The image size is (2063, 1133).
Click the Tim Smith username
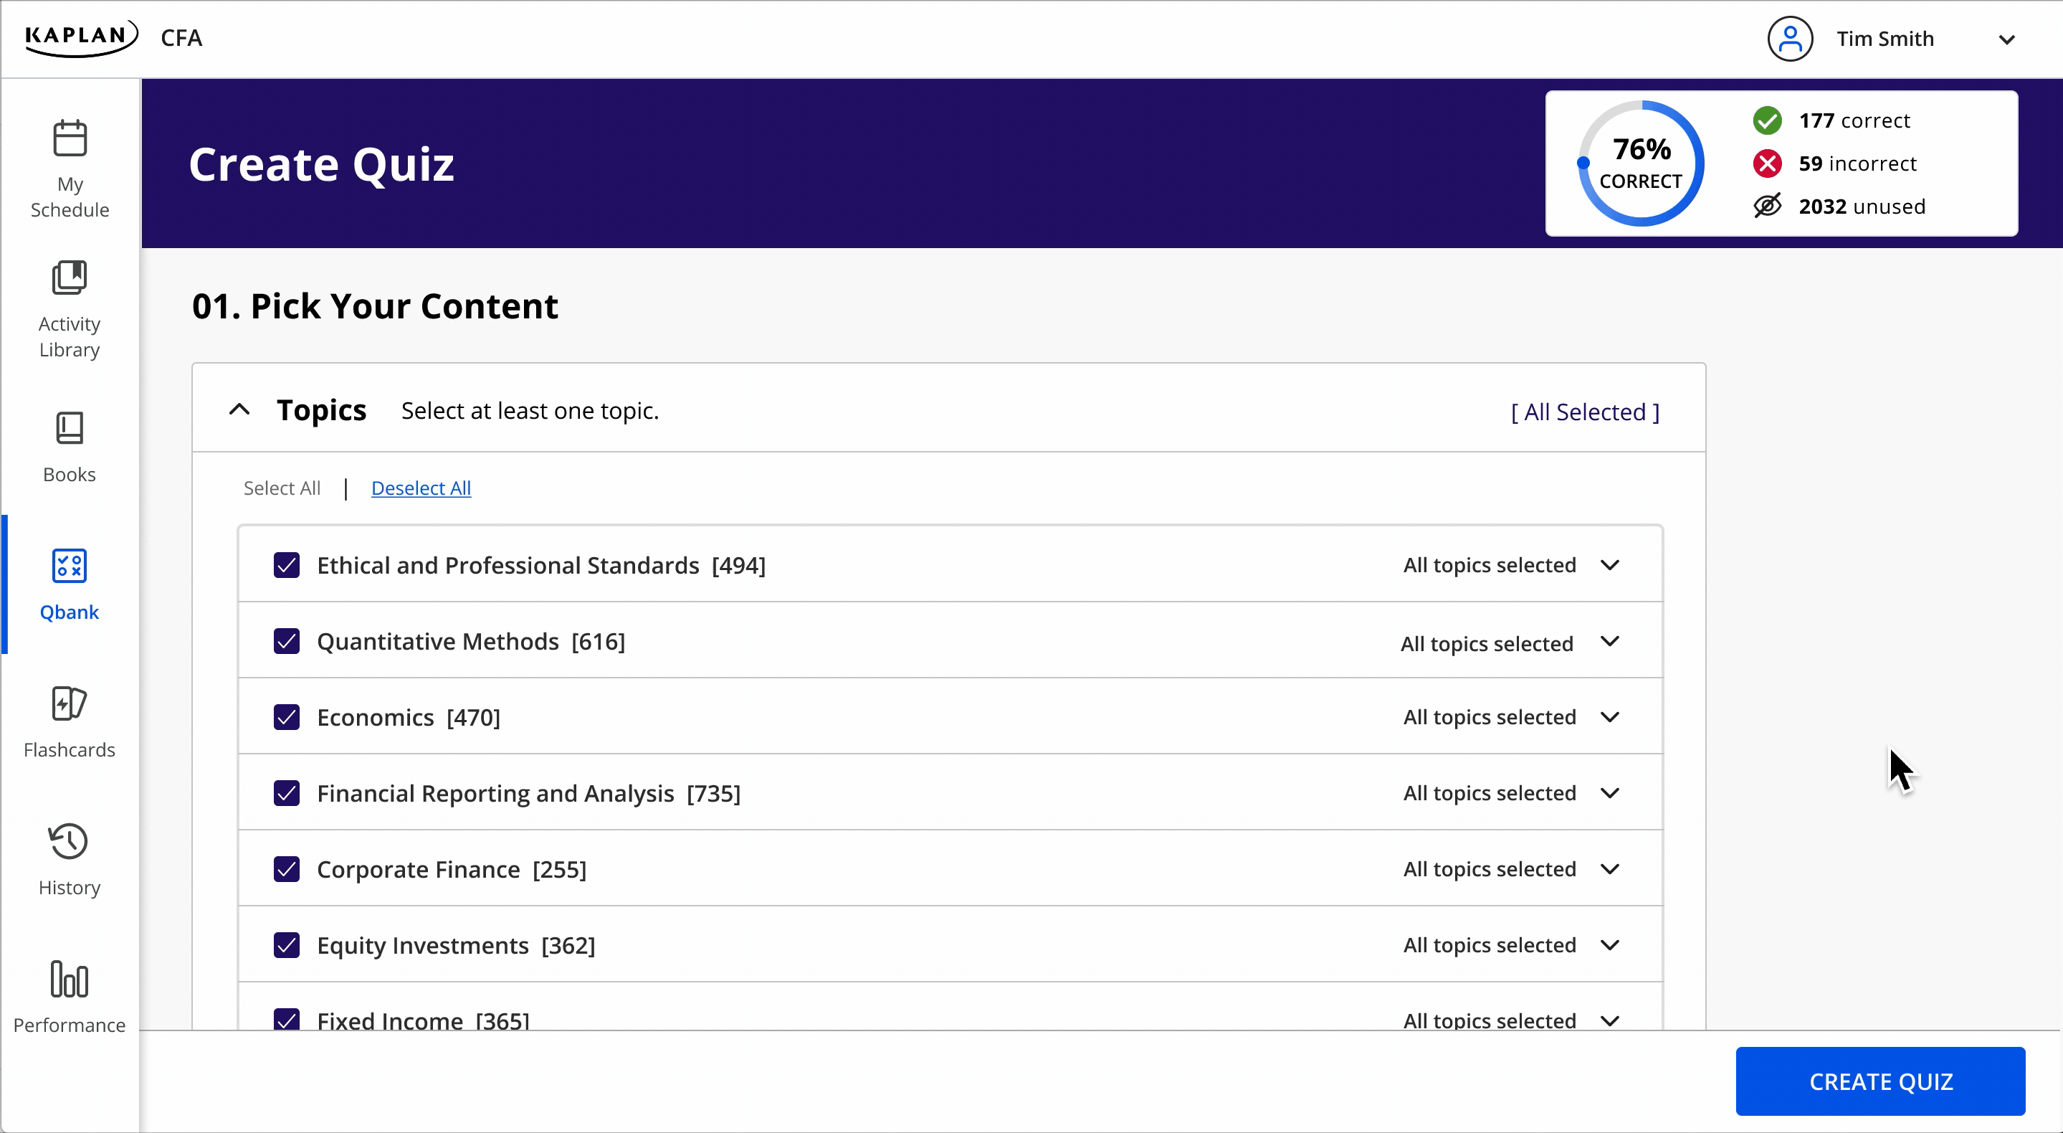[1885, 39]
